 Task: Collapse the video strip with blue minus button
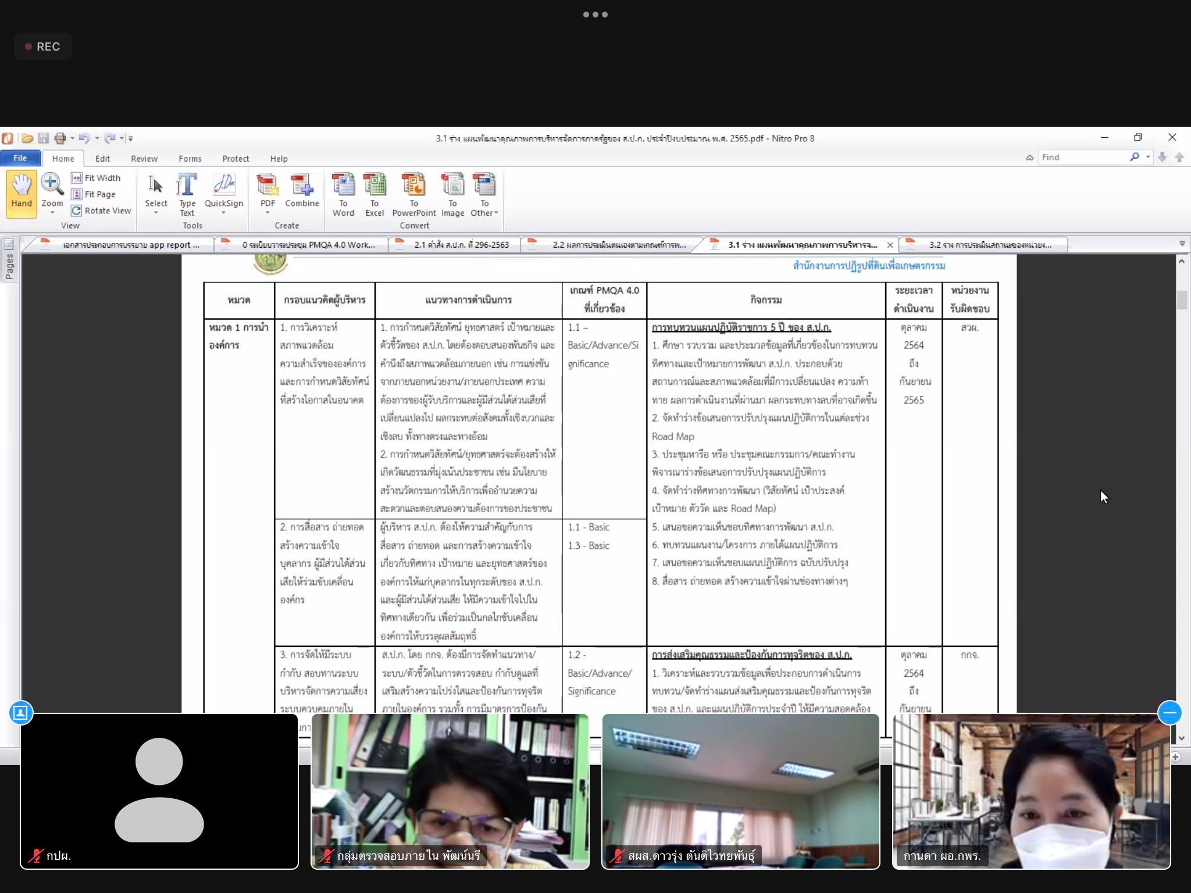pos(1169,712)
